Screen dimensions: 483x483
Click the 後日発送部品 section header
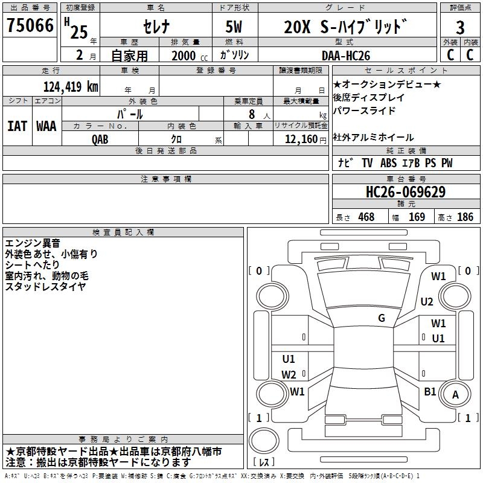click(x=165, y=150)
